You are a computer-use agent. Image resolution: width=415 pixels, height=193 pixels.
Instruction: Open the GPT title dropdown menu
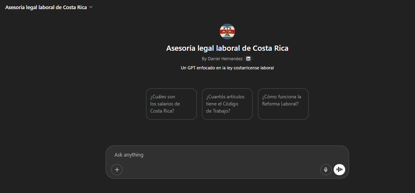coord(49,8)
